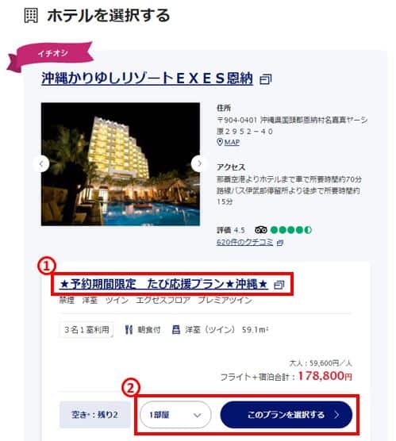Image resolution: width=396 pixels, height=441 pixels.
Task: Click the bed icon for 洋室(ツイン)
Action: click(176, 330)
